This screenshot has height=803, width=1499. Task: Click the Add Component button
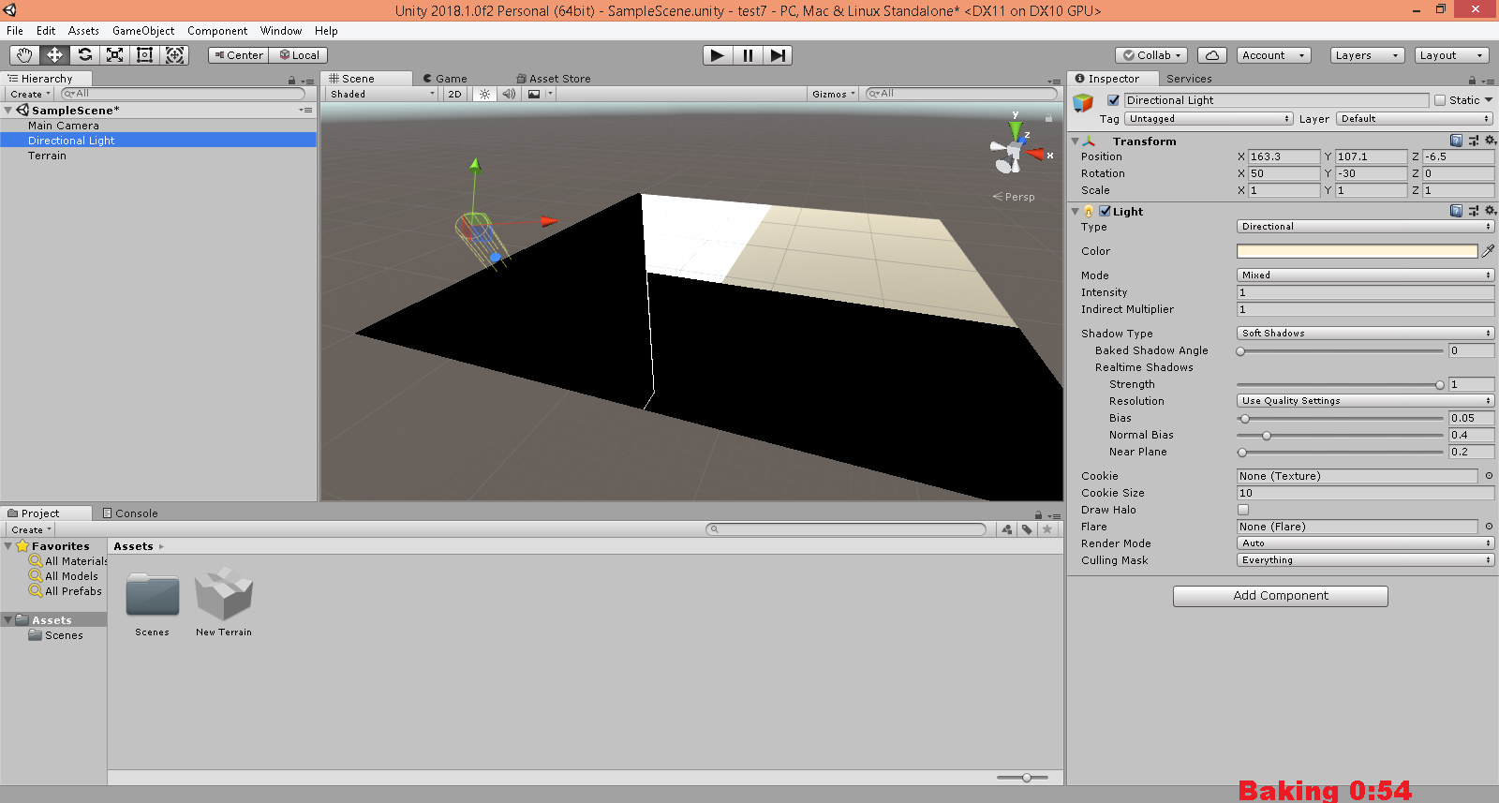click(1281, 596)
